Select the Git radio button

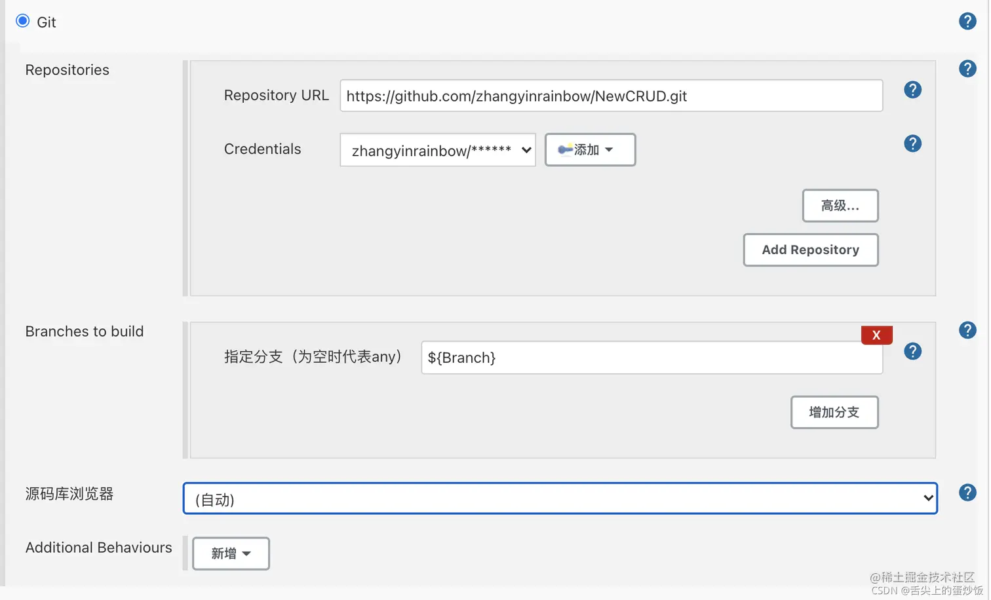coord(23,21)
